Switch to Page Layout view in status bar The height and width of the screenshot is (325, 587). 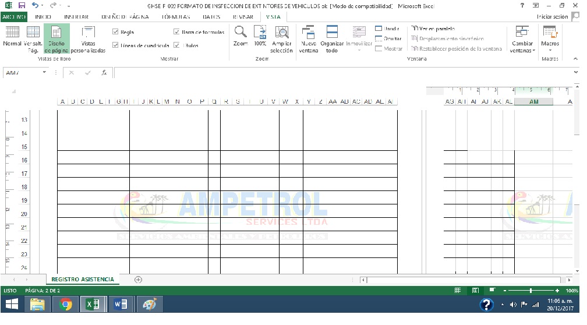click(x=475, y=291)
